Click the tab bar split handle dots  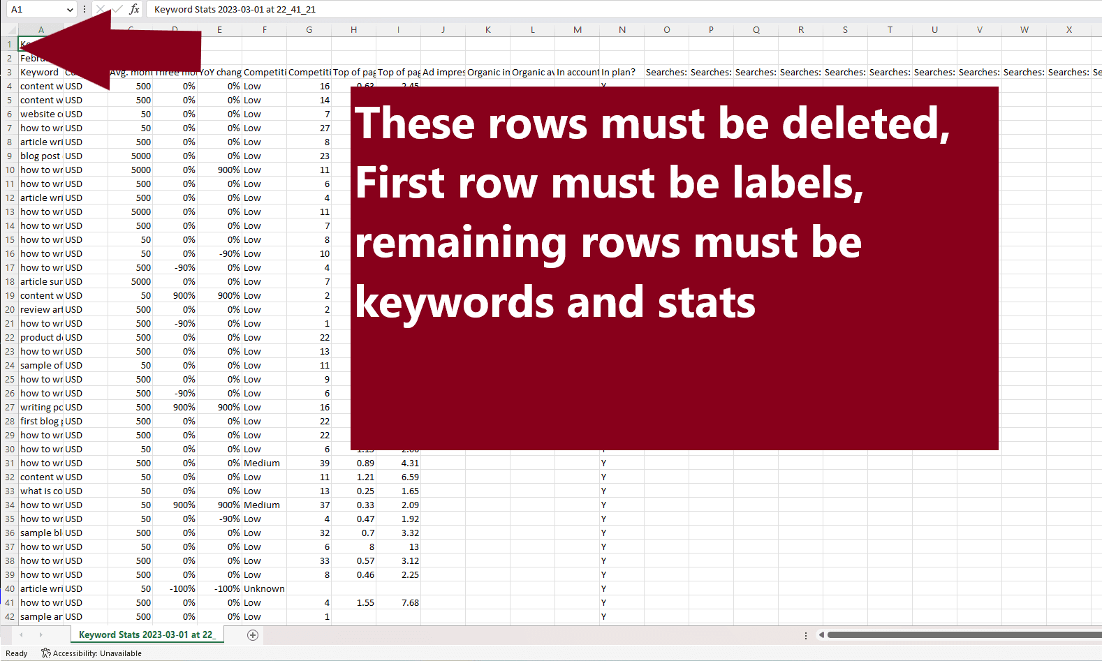[806, 635]
